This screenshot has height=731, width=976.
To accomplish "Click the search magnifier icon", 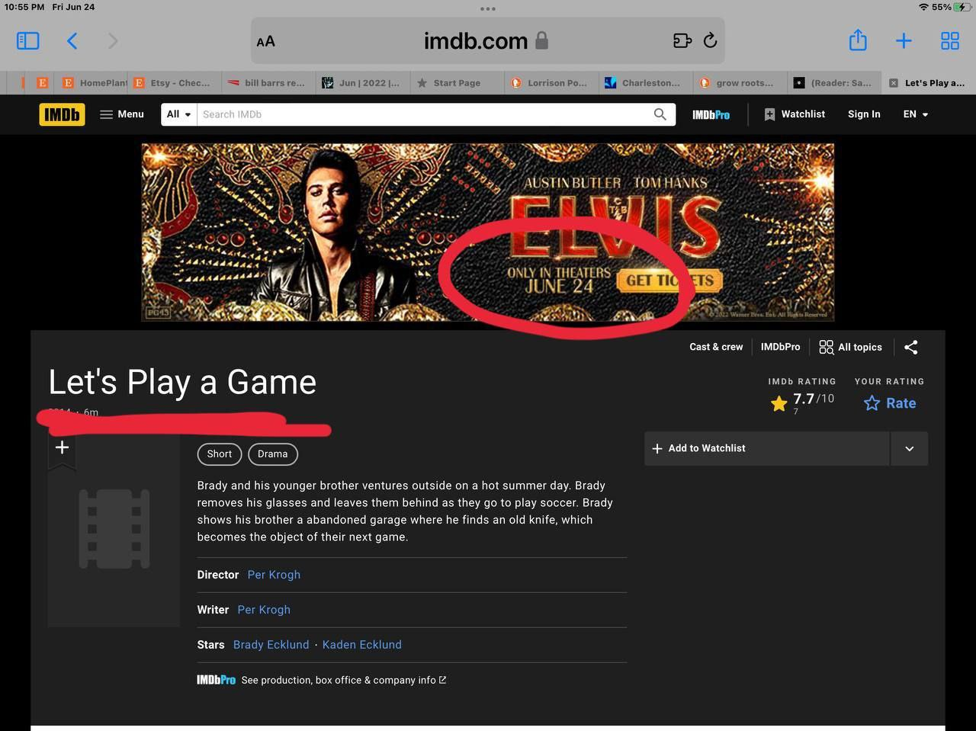I will click(x=660, y=114).
